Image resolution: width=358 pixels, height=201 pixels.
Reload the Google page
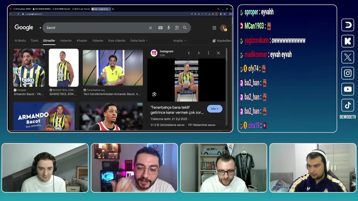(18, 14)
